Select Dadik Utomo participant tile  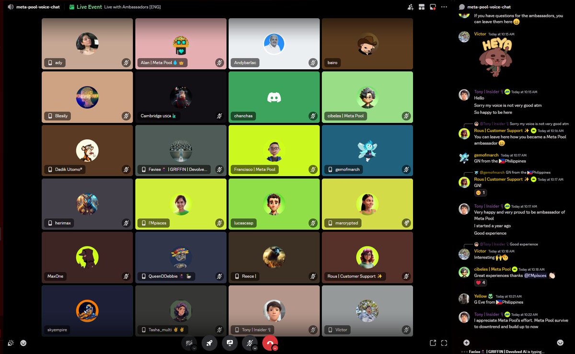(x=87, y=150)
